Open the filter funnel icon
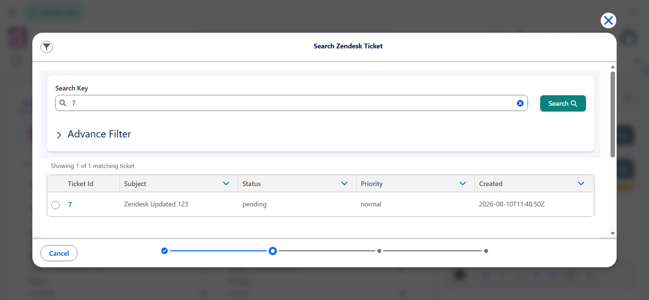 tap(47, 47)
